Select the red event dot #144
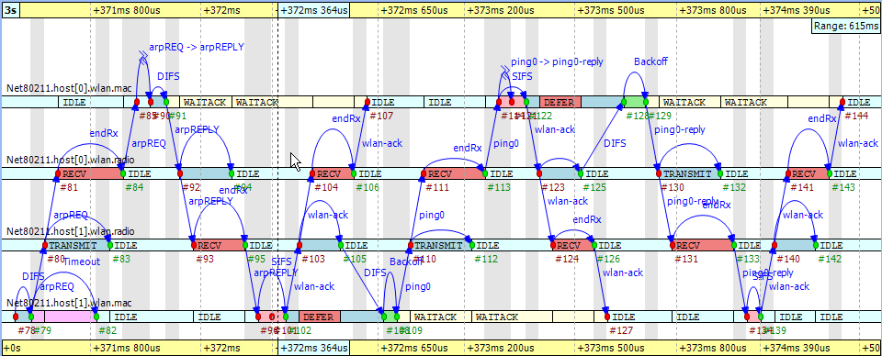This screenshot has width=882, height=356. [842, 102]
